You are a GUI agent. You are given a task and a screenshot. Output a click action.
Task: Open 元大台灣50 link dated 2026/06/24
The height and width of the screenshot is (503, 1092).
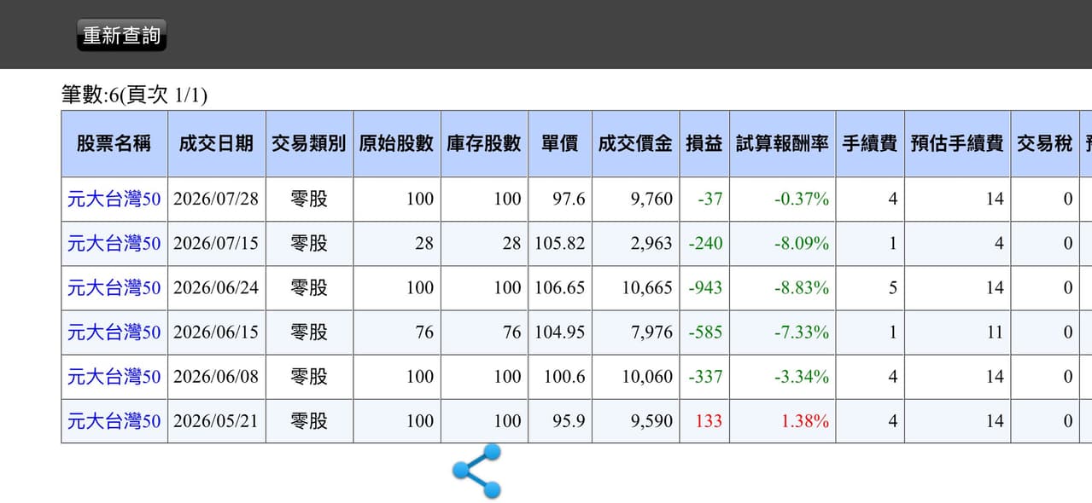point(114,288)
